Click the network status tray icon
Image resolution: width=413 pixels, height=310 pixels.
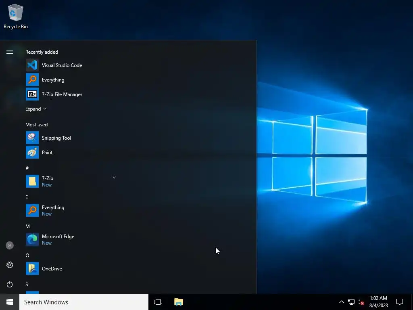(x=351, y=302)
